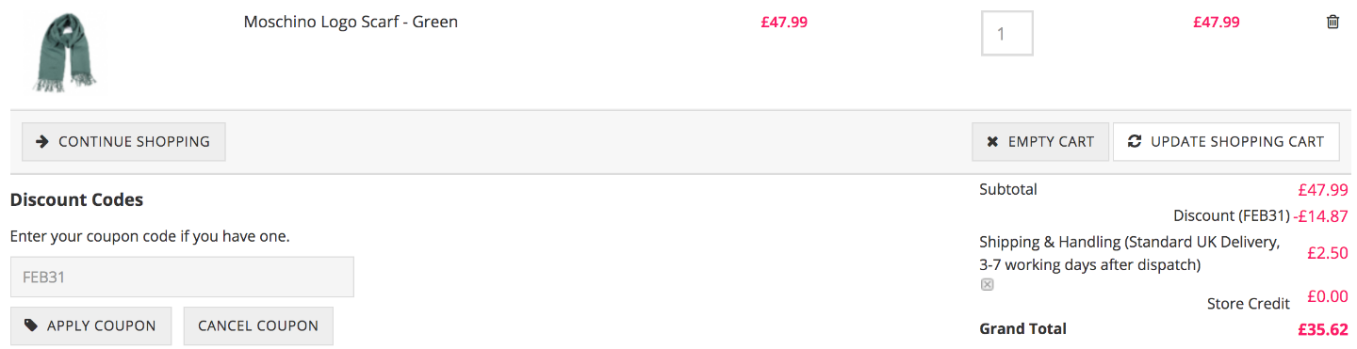Cancel the FEB31 coupon
The width and height of the screenshot is (1357, 349).
click(x=258, y=325)
